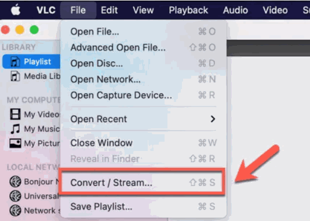The width and height of the screenshot is (310, 221).
Task: Choose Open Disc... menu entry
Action: pyautogui.click(x=144, y=63)
